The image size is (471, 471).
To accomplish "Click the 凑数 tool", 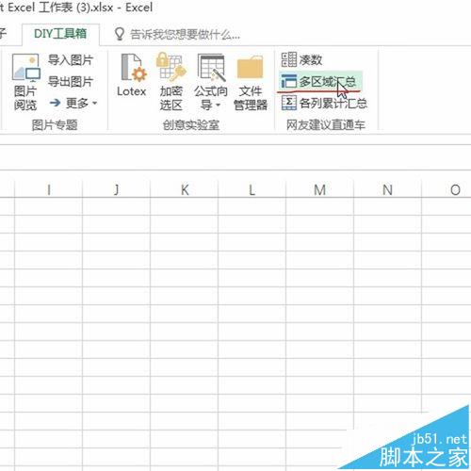I will pos(302,59).
